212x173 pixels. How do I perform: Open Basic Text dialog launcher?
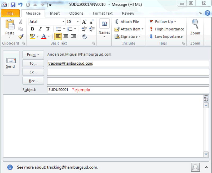(94, 43)
